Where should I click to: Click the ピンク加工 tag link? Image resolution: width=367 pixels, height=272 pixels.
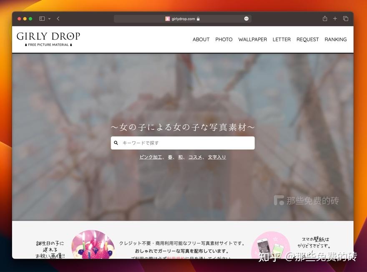pos(151,157)
